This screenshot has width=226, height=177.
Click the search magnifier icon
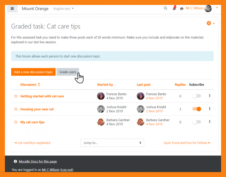[165, 8]
